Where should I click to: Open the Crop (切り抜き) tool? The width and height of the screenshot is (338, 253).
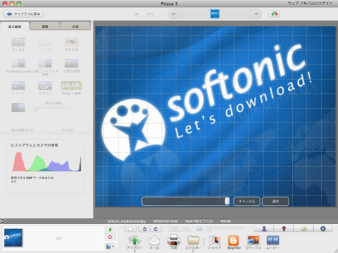(18, 42)
